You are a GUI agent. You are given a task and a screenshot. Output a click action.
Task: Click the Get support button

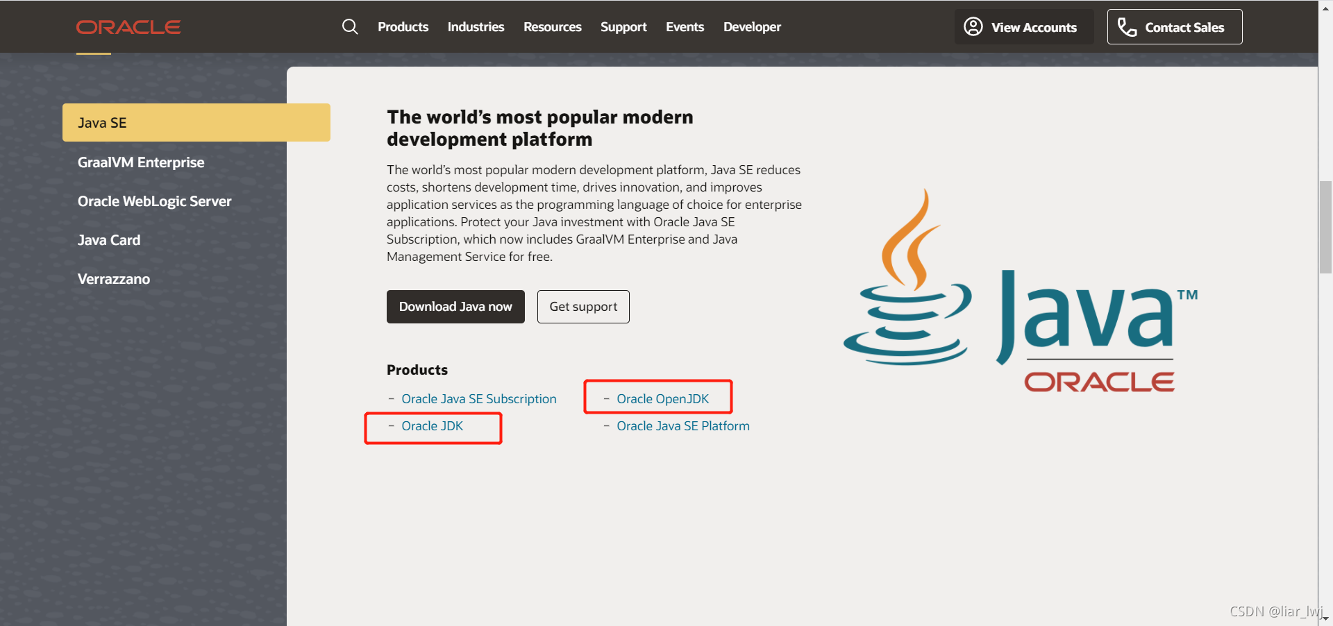[x=583, y=307]
